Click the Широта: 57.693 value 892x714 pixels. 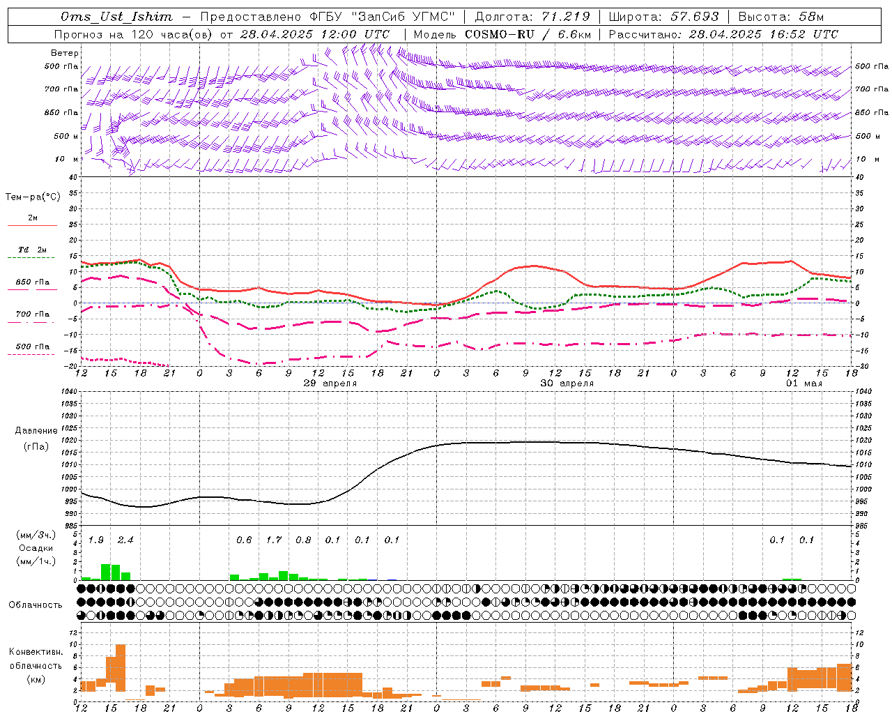click(663, 17)
